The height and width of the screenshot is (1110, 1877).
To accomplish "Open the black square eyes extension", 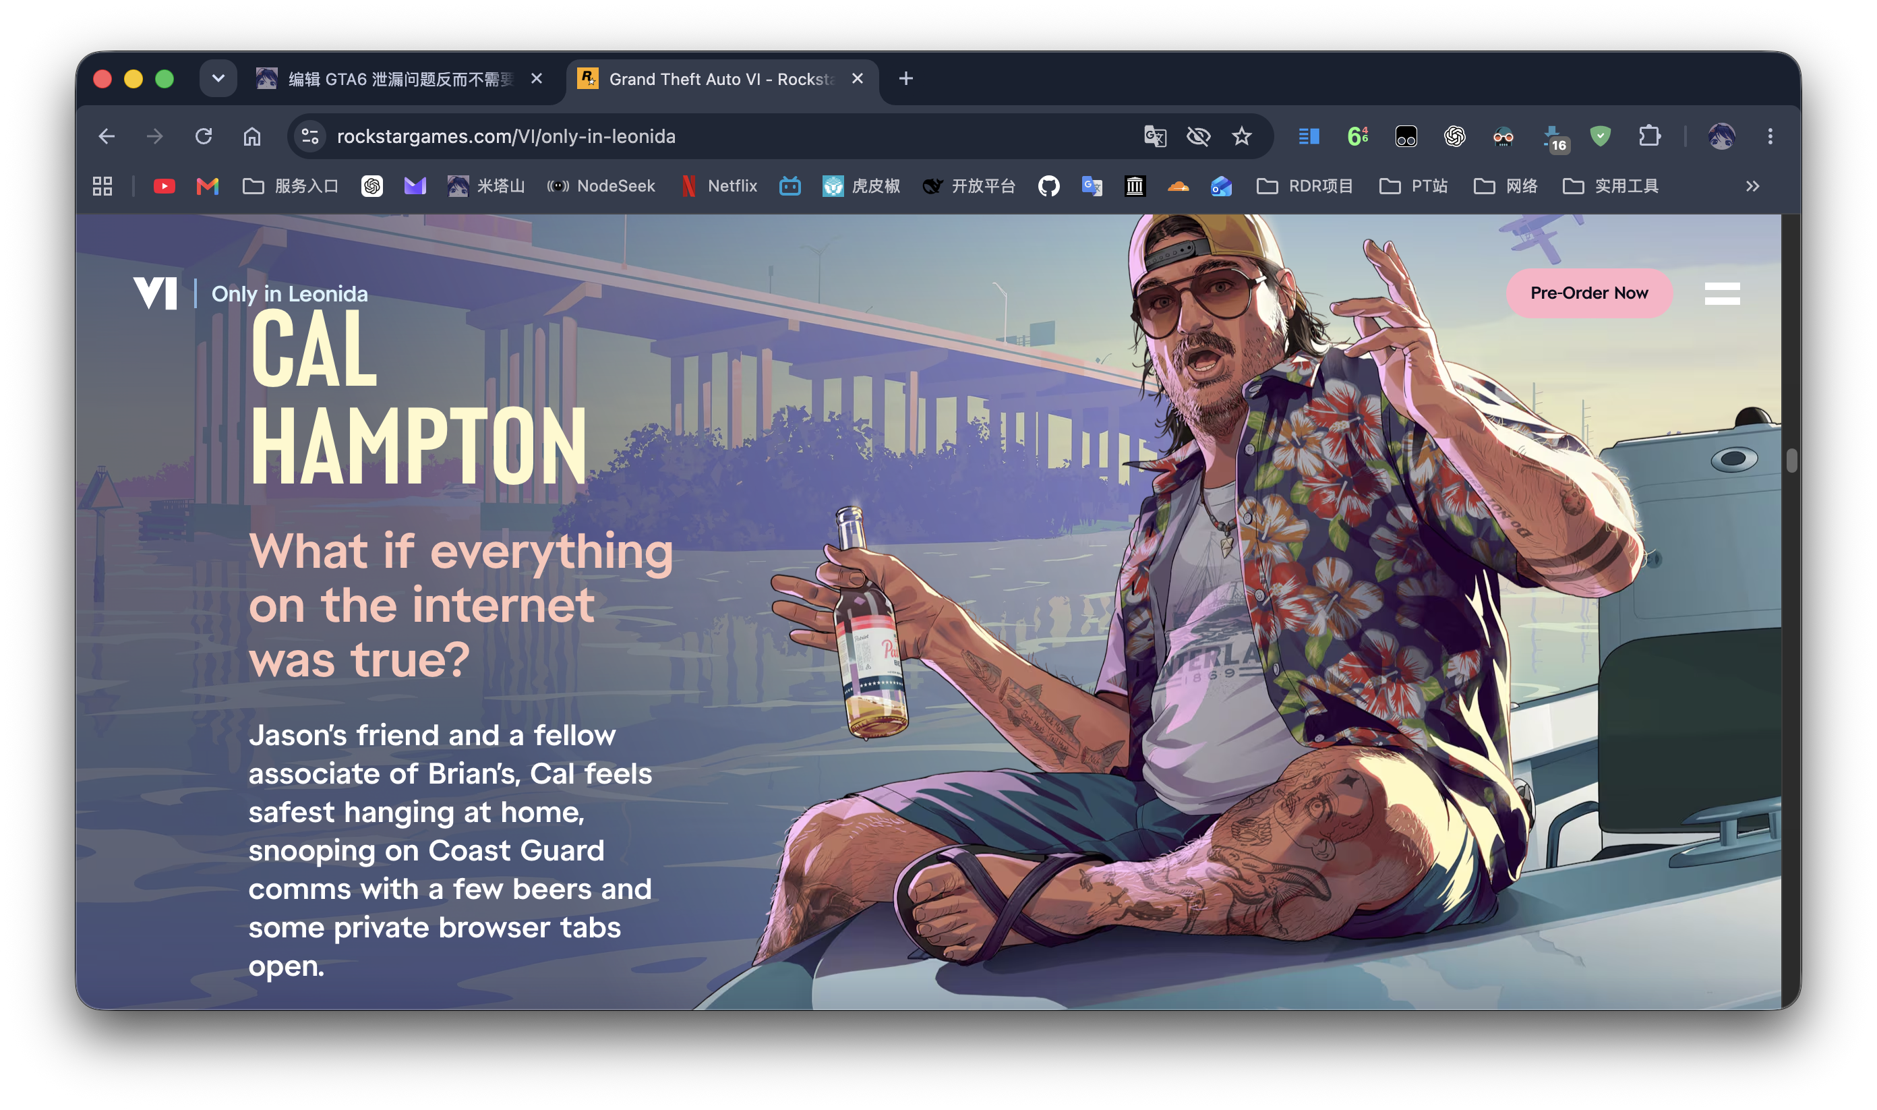I will coord(1406,136).
